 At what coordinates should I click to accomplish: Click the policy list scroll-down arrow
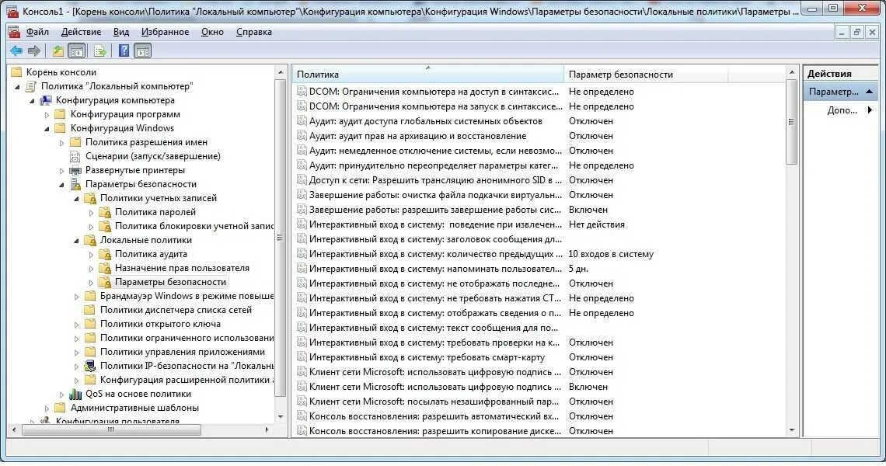click(x=792, y=430)
